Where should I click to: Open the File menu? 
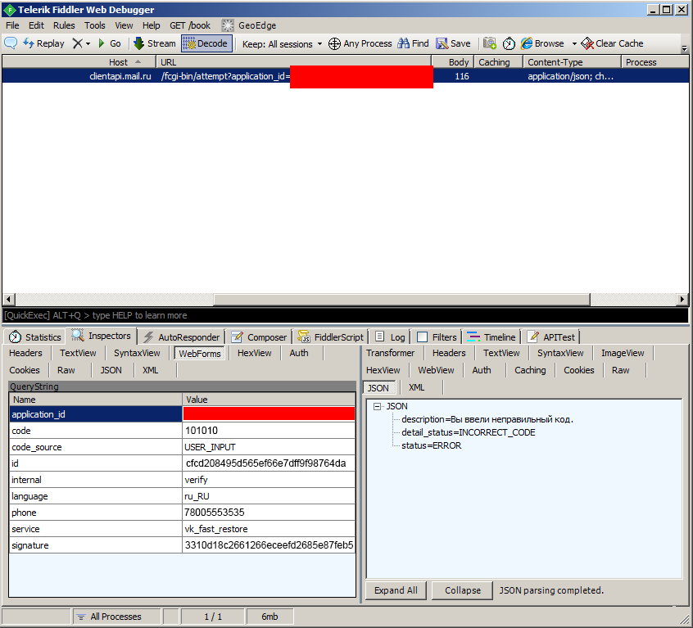pos(12,25)
